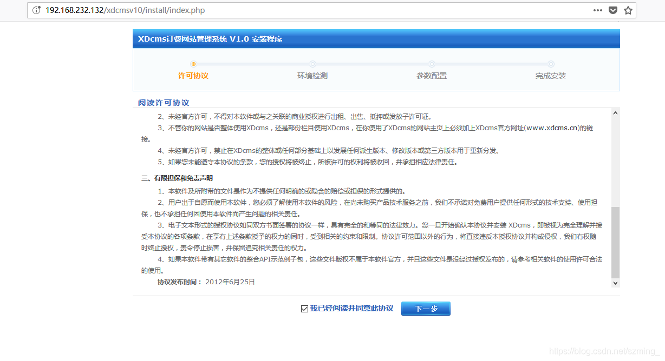Select the 完成安装 step label

pyautogui.click(x=551, y=76)
